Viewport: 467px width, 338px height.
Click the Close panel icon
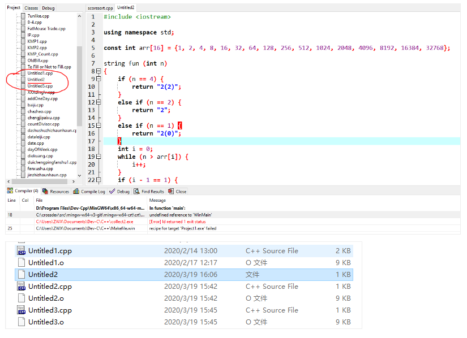tap(170, 191)
